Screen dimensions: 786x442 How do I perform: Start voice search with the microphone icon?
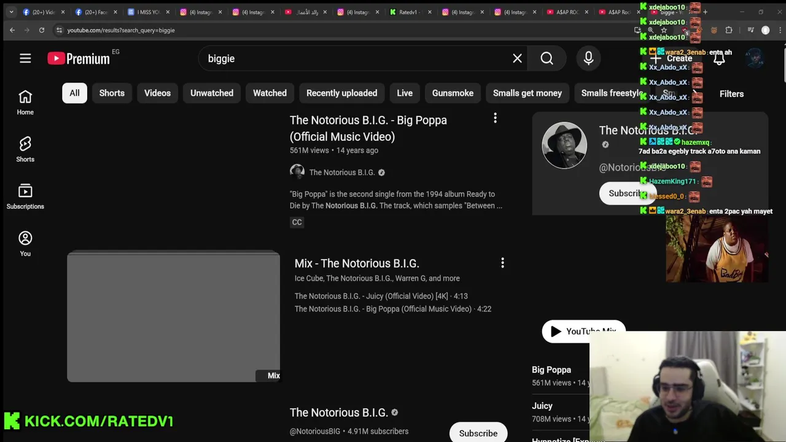click(588, 58)
